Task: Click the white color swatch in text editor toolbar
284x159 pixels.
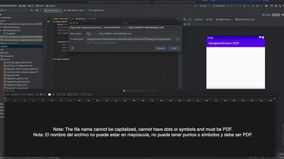Action: tap(49, 95)
